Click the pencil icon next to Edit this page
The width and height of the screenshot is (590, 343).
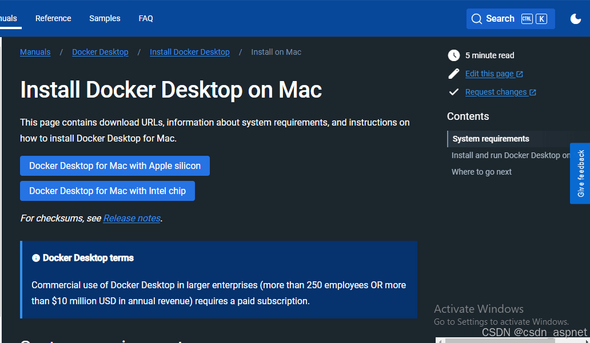pos(454,74)
